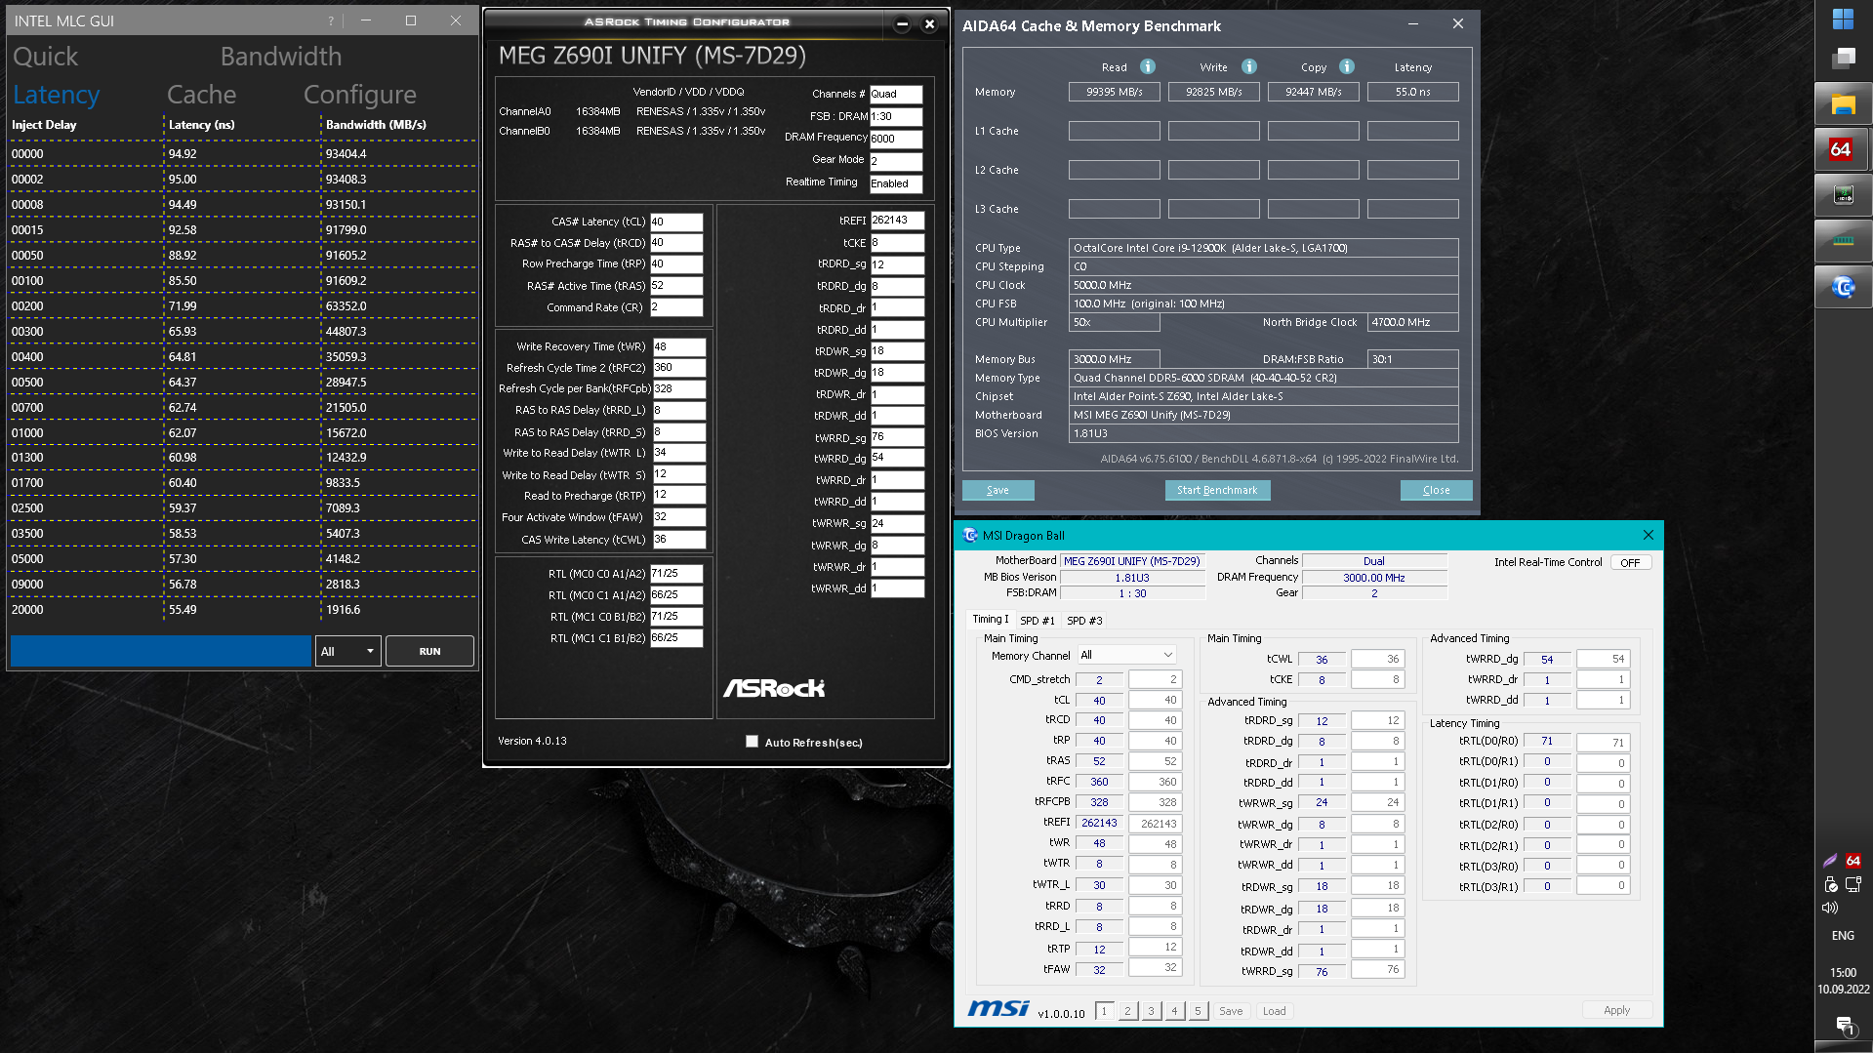Image resolution: width=1873 pixels, height=1053 pixels.
Task: Click RUN in Intel MLC GUI
Action: pos(429,651)
